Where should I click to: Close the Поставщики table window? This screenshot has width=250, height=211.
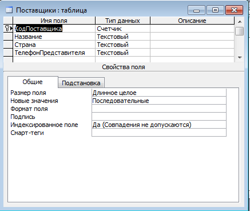tap(234, 10)
